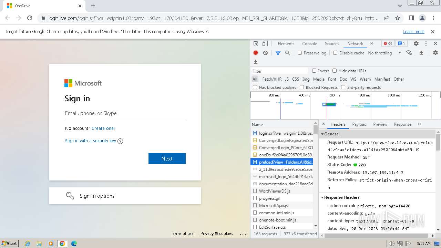Open Privacy & cookies link
Viewport: 441px width, 248px height.
click(x=217, y=233)
